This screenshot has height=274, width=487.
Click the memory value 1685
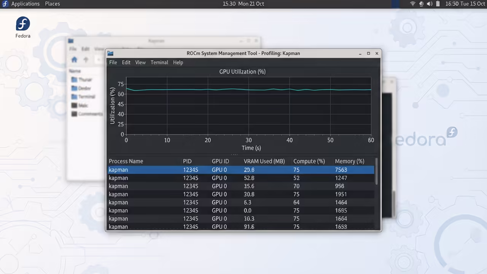(341, 210)
